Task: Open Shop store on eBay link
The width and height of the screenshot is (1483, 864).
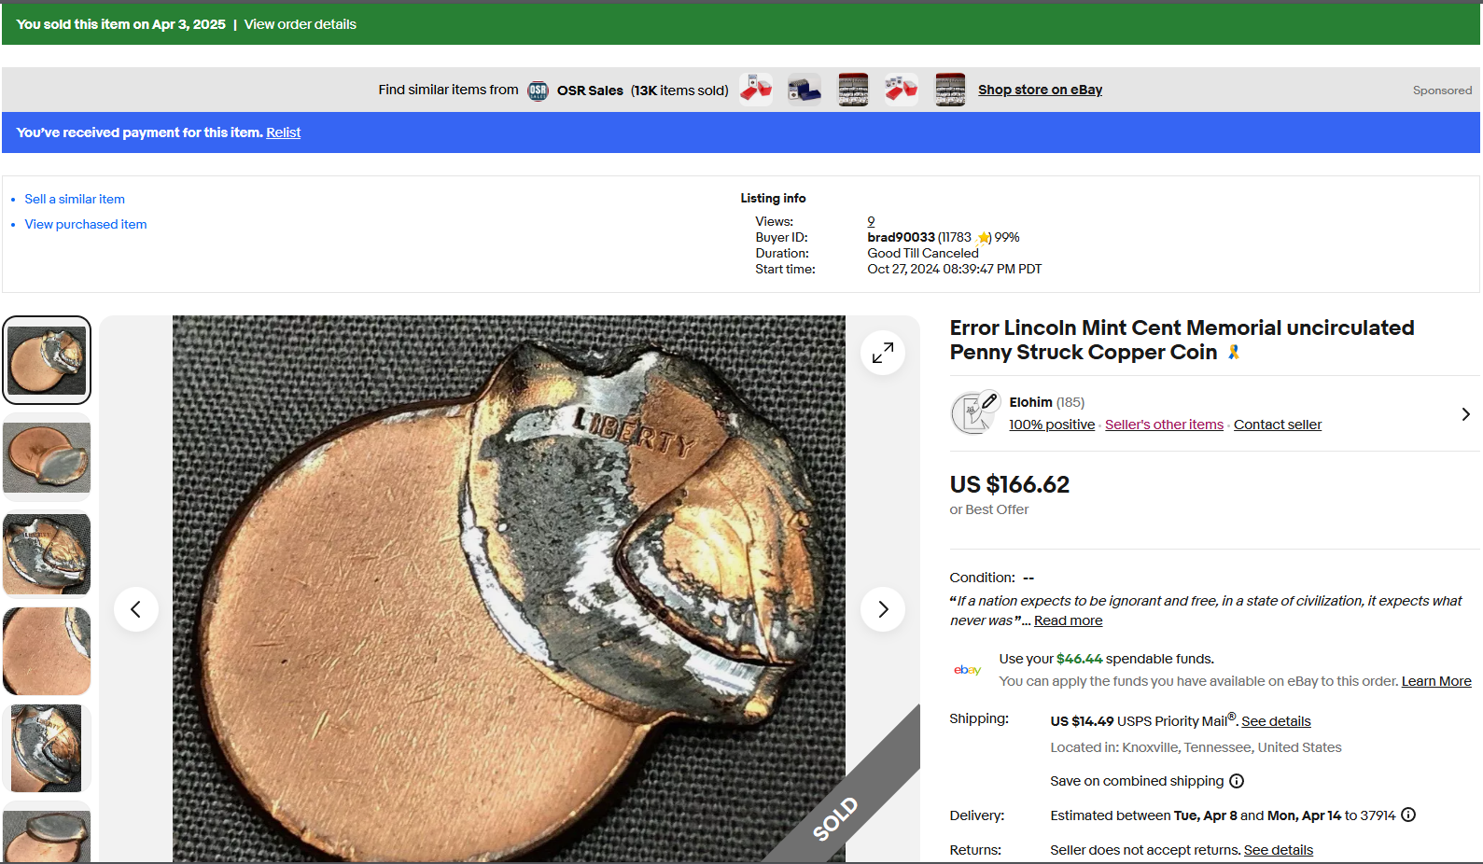Action: (x=1040, y=90)
